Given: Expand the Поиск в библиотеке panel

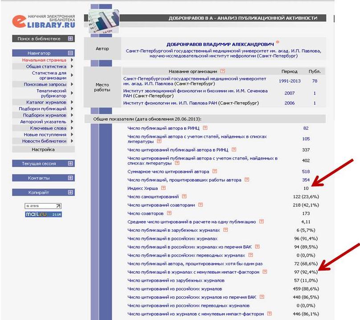Looking at the screenshot, I should (x=70, y=39).
